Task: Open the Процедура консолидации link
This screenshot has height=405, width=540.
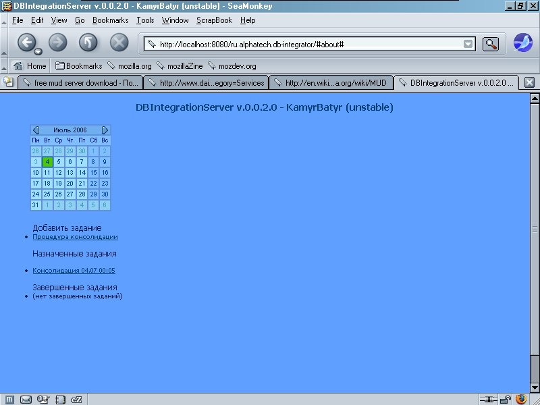Action: pos(75,237)
